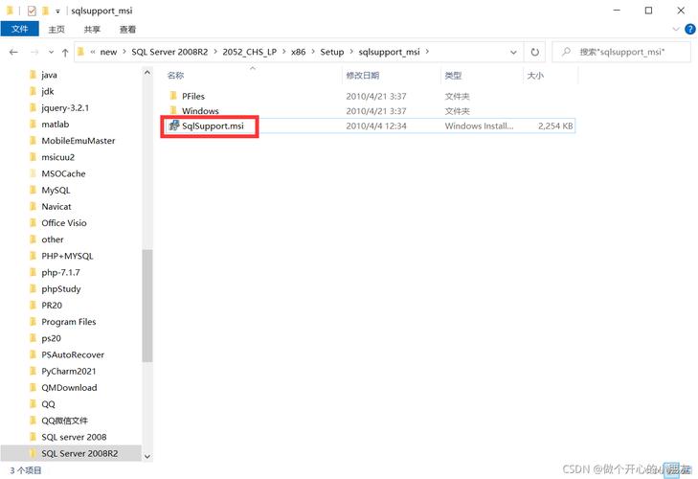Viewport: 698px width, 479px height.
Task: Select msicuu2 folder in navigation pane
Action: click(x=57, y=157)
